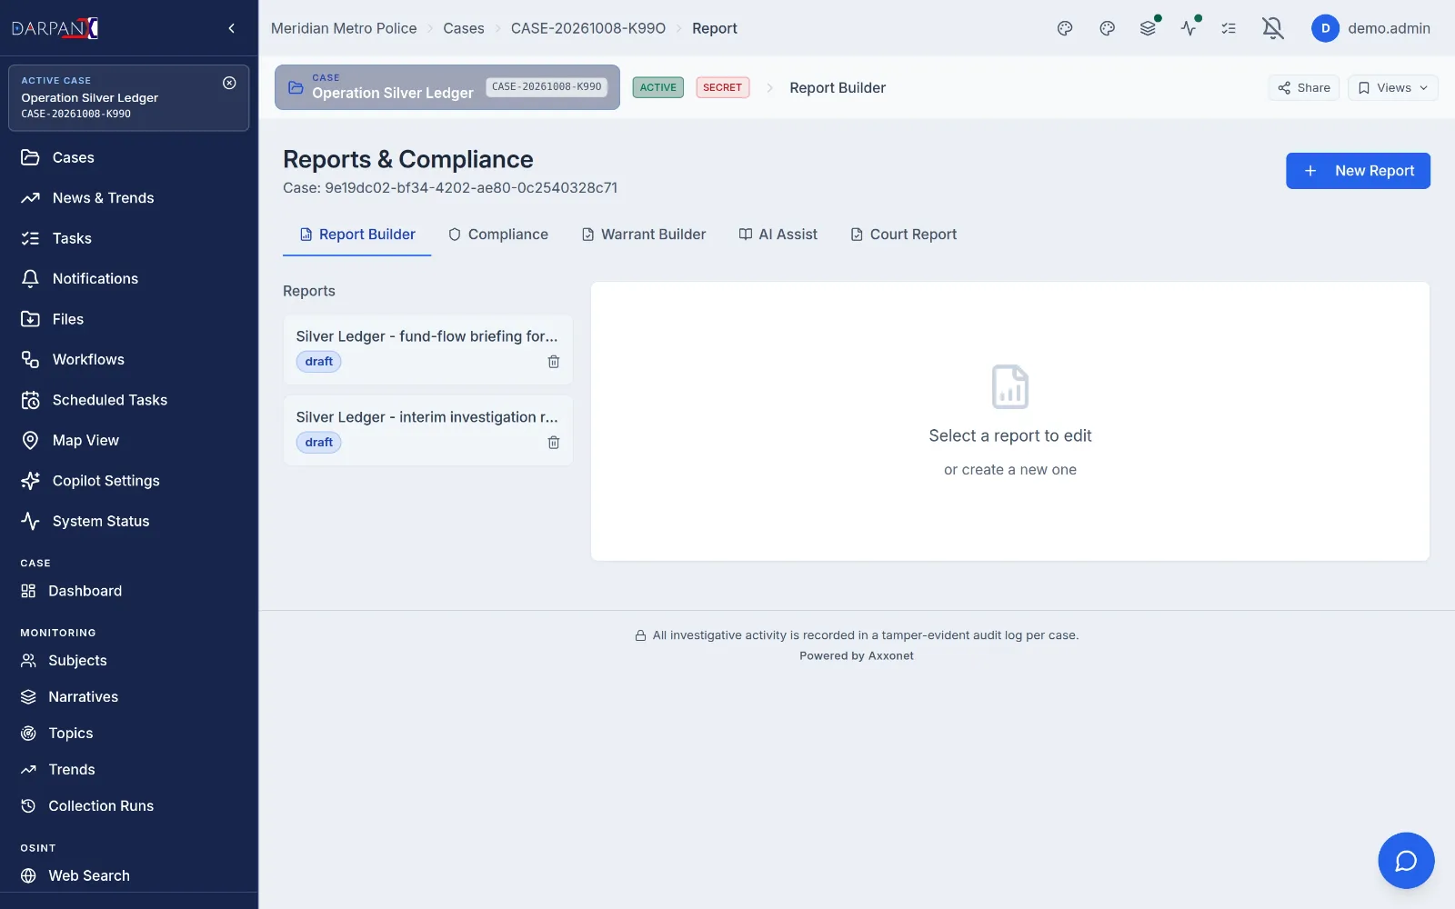Screen dimensions: 1455x909
Task: Click the Report Builder header label
Action: click(x=838, y=88)
